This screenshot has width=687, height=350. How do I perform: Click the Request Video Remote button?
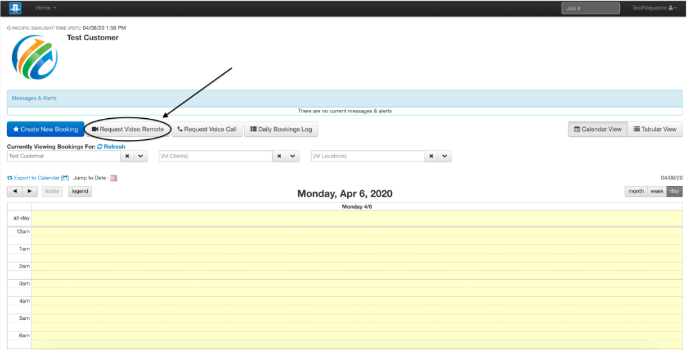(128, 129)
